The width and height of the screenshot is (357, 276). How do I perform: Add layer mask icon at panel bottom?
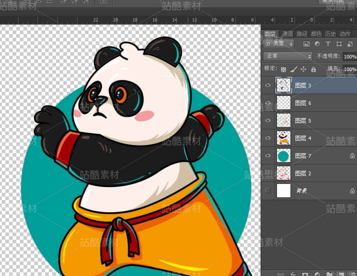[x=305, y=274]
